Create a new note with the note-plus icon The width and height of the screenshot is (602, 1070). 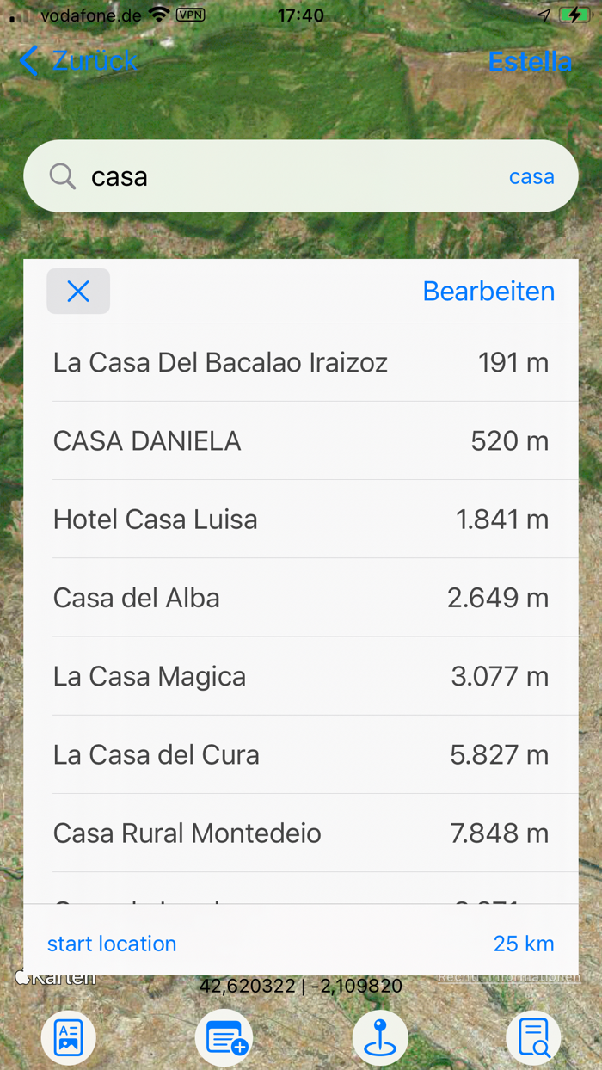click(x=224, y=1037)
